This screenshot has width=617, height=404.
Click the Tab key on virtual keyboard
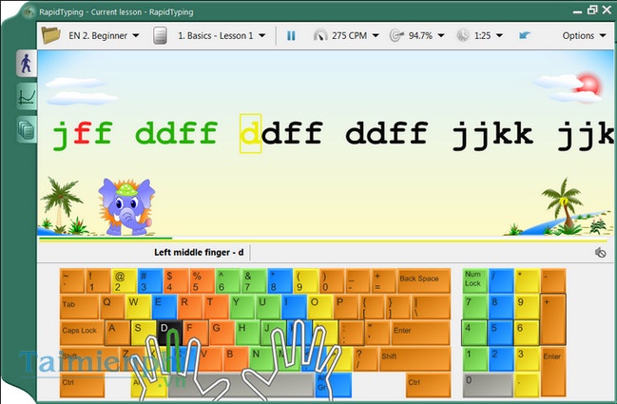(x=79, y=307)
